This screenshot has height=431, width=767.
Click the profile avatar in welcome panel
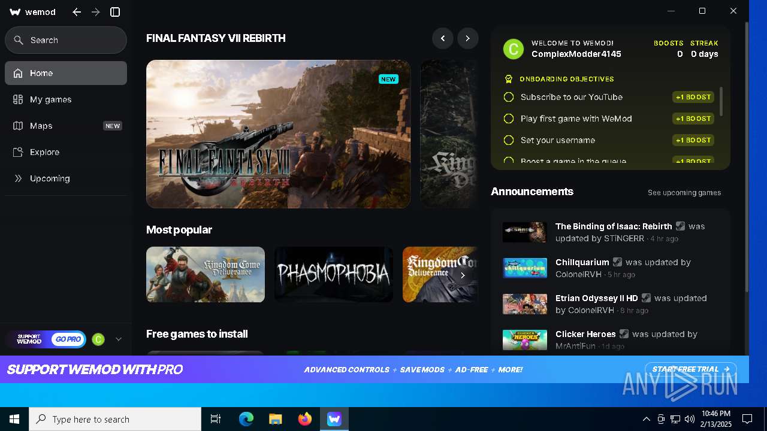click(514, 49)
